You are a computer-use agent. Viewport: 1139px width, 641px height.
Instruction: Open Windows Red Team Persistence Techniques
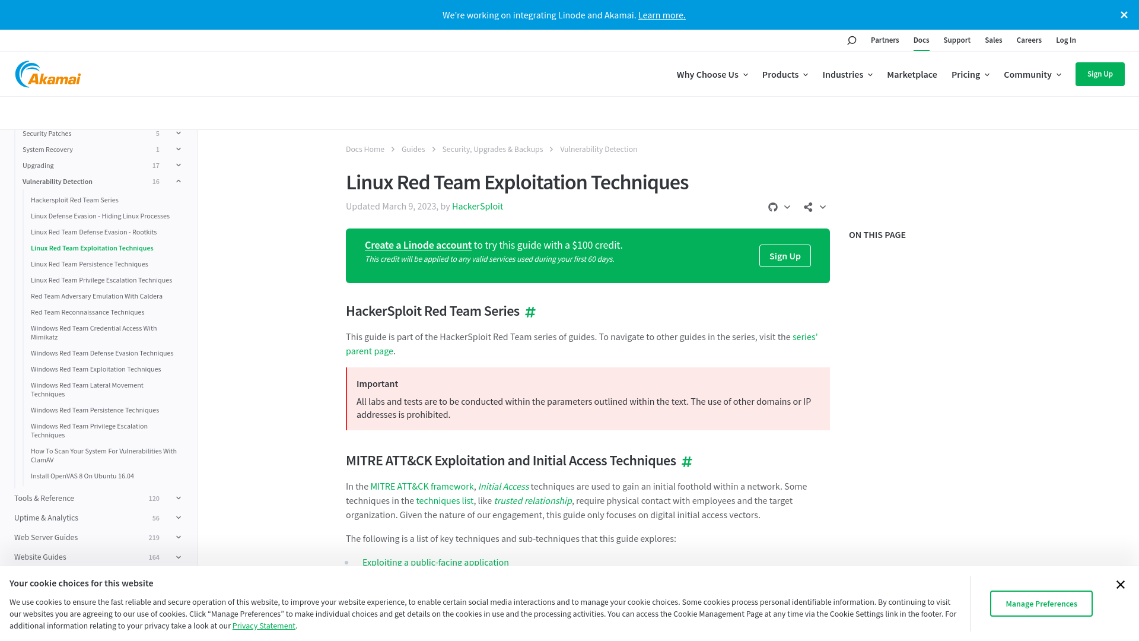click(x=94, y=410)
